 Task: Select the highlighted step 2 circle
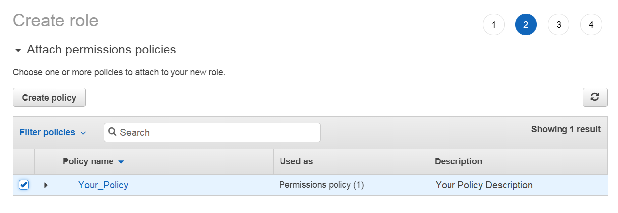[526, 25]
